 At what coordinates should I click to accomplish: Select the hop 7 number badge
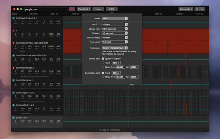point(14,93)
